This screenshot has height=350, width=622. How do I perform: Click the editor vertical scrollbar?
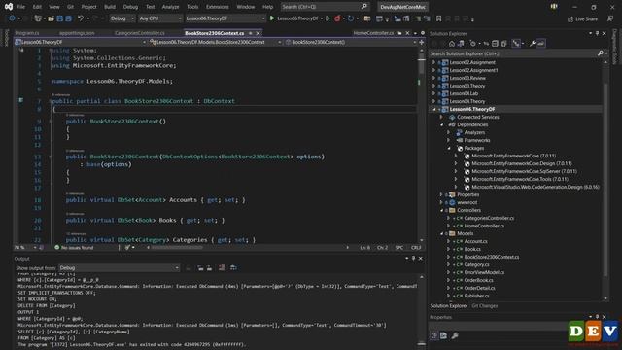pos(421,145)
